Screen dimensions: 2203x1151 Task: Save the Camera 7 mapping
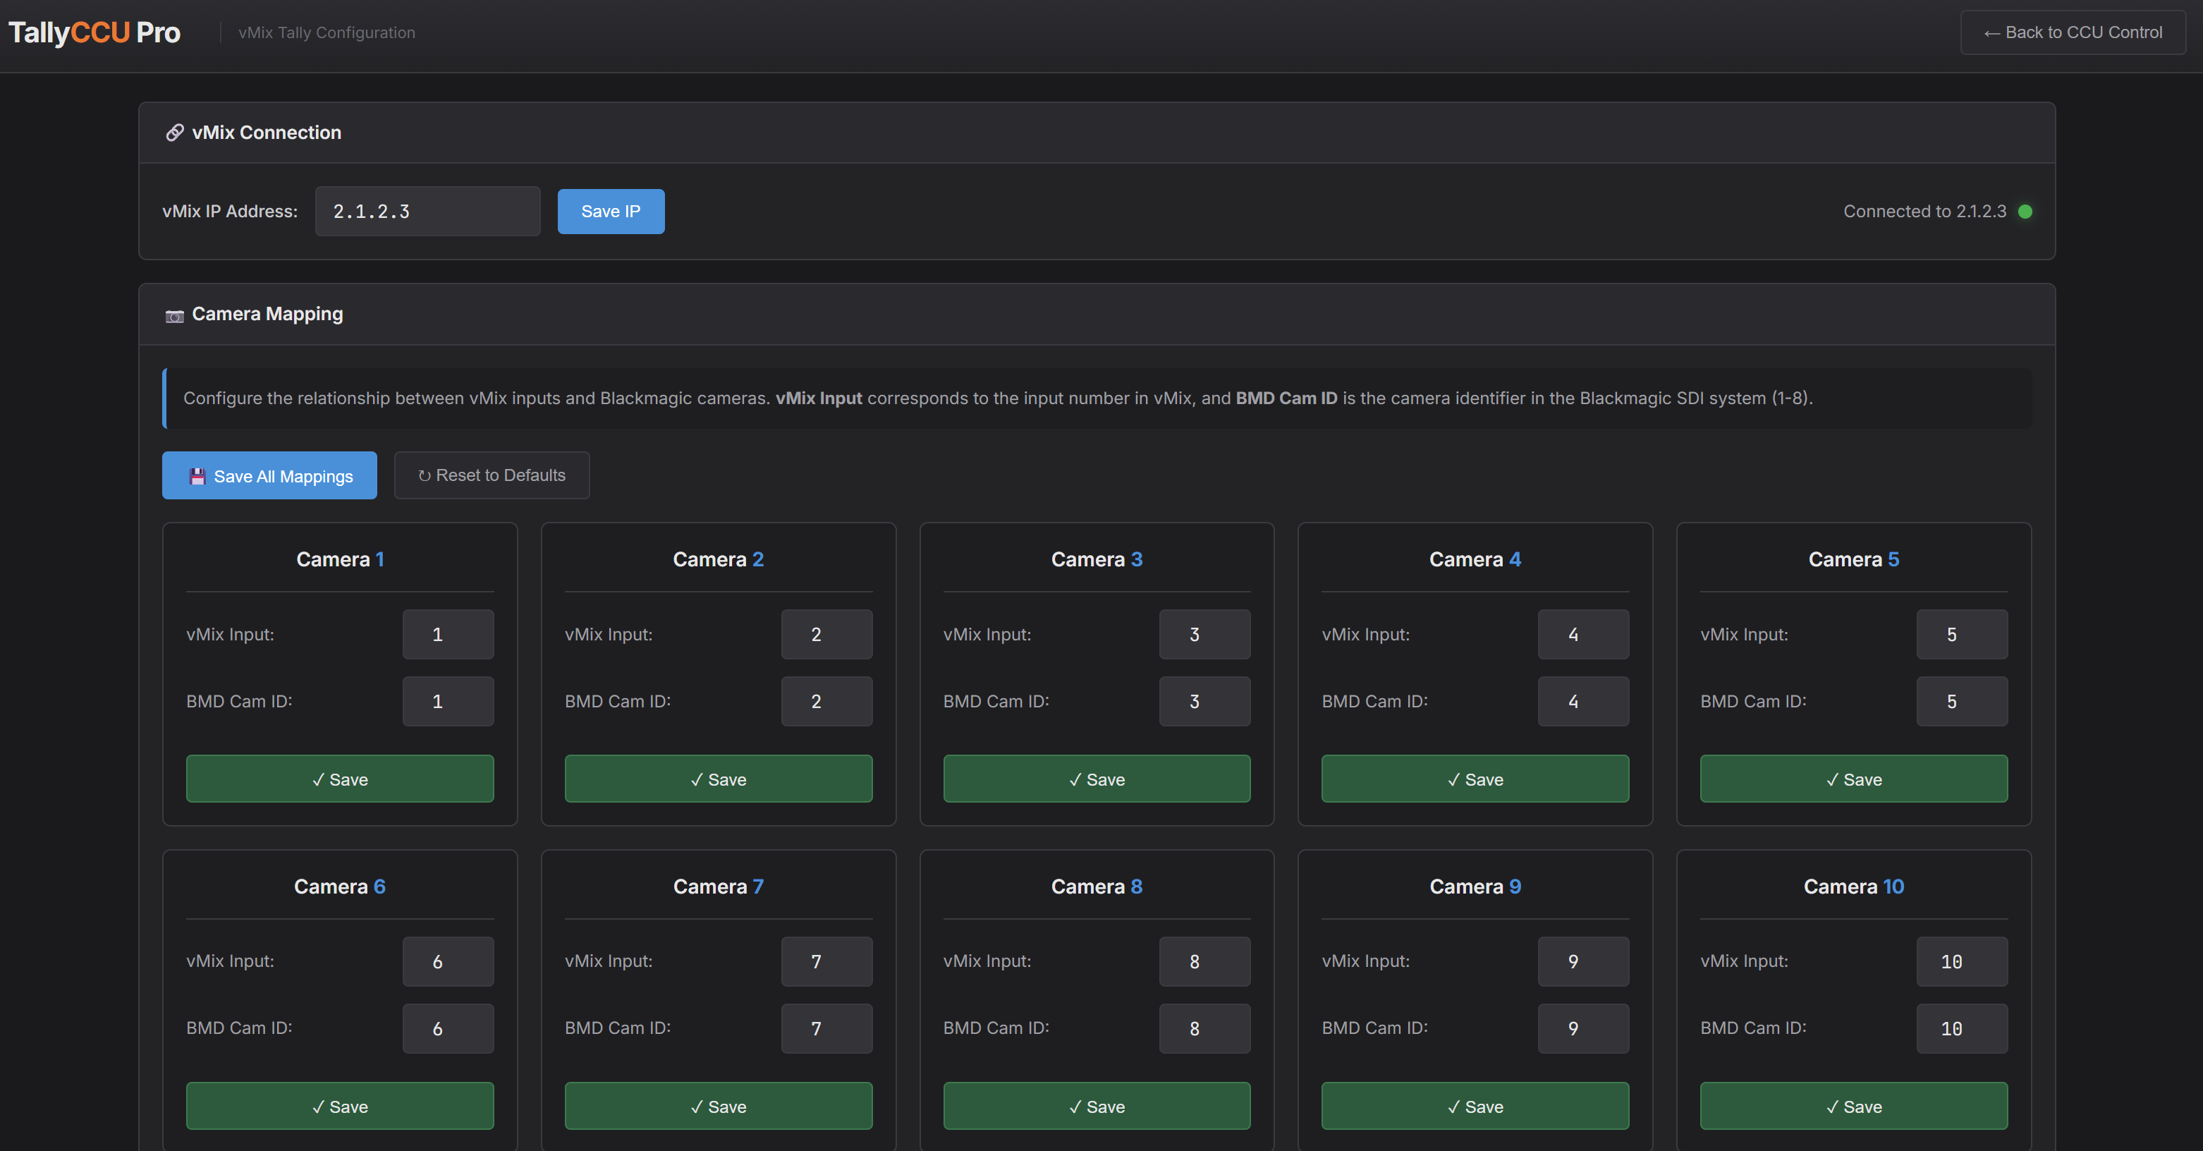pyautogui.click(x=719, y=1106)
